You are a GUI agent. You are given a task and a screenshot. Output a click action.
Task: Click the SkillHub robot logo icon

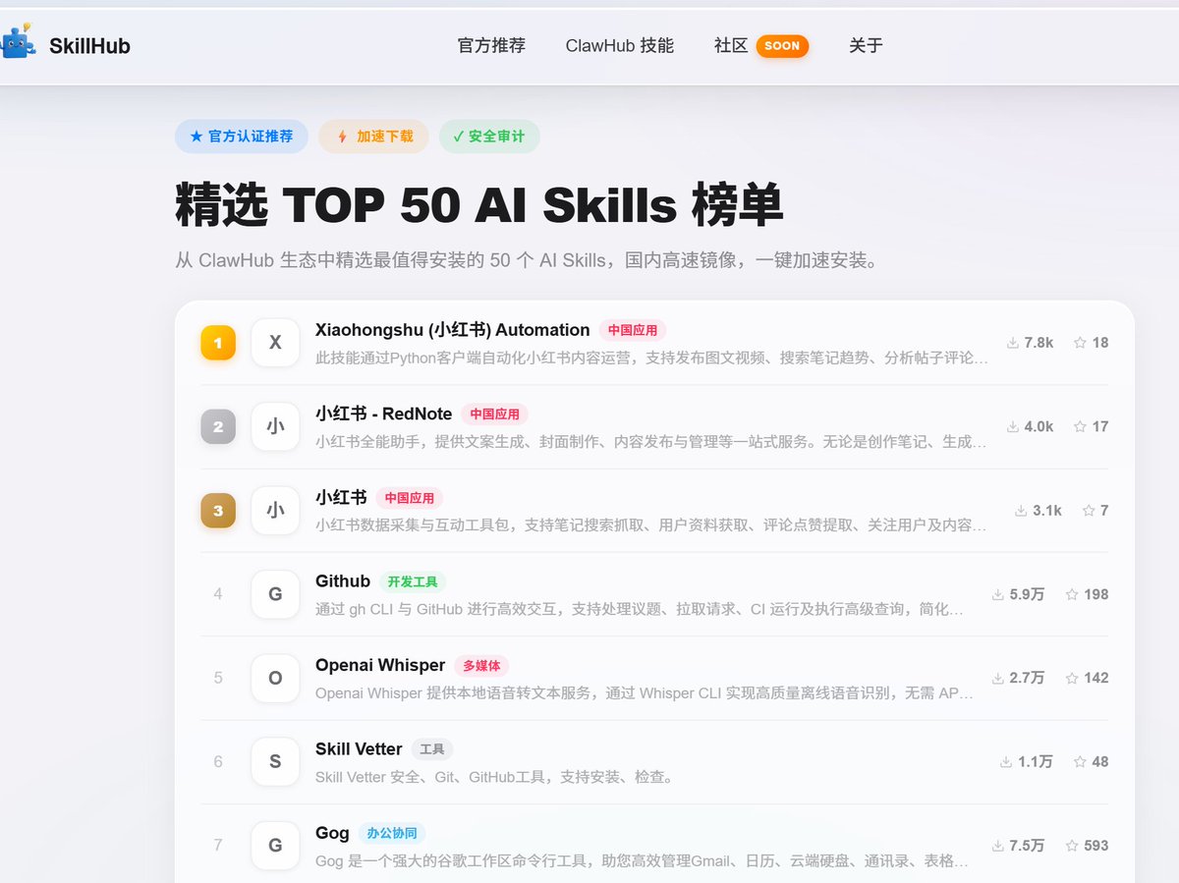coord(18,44)
